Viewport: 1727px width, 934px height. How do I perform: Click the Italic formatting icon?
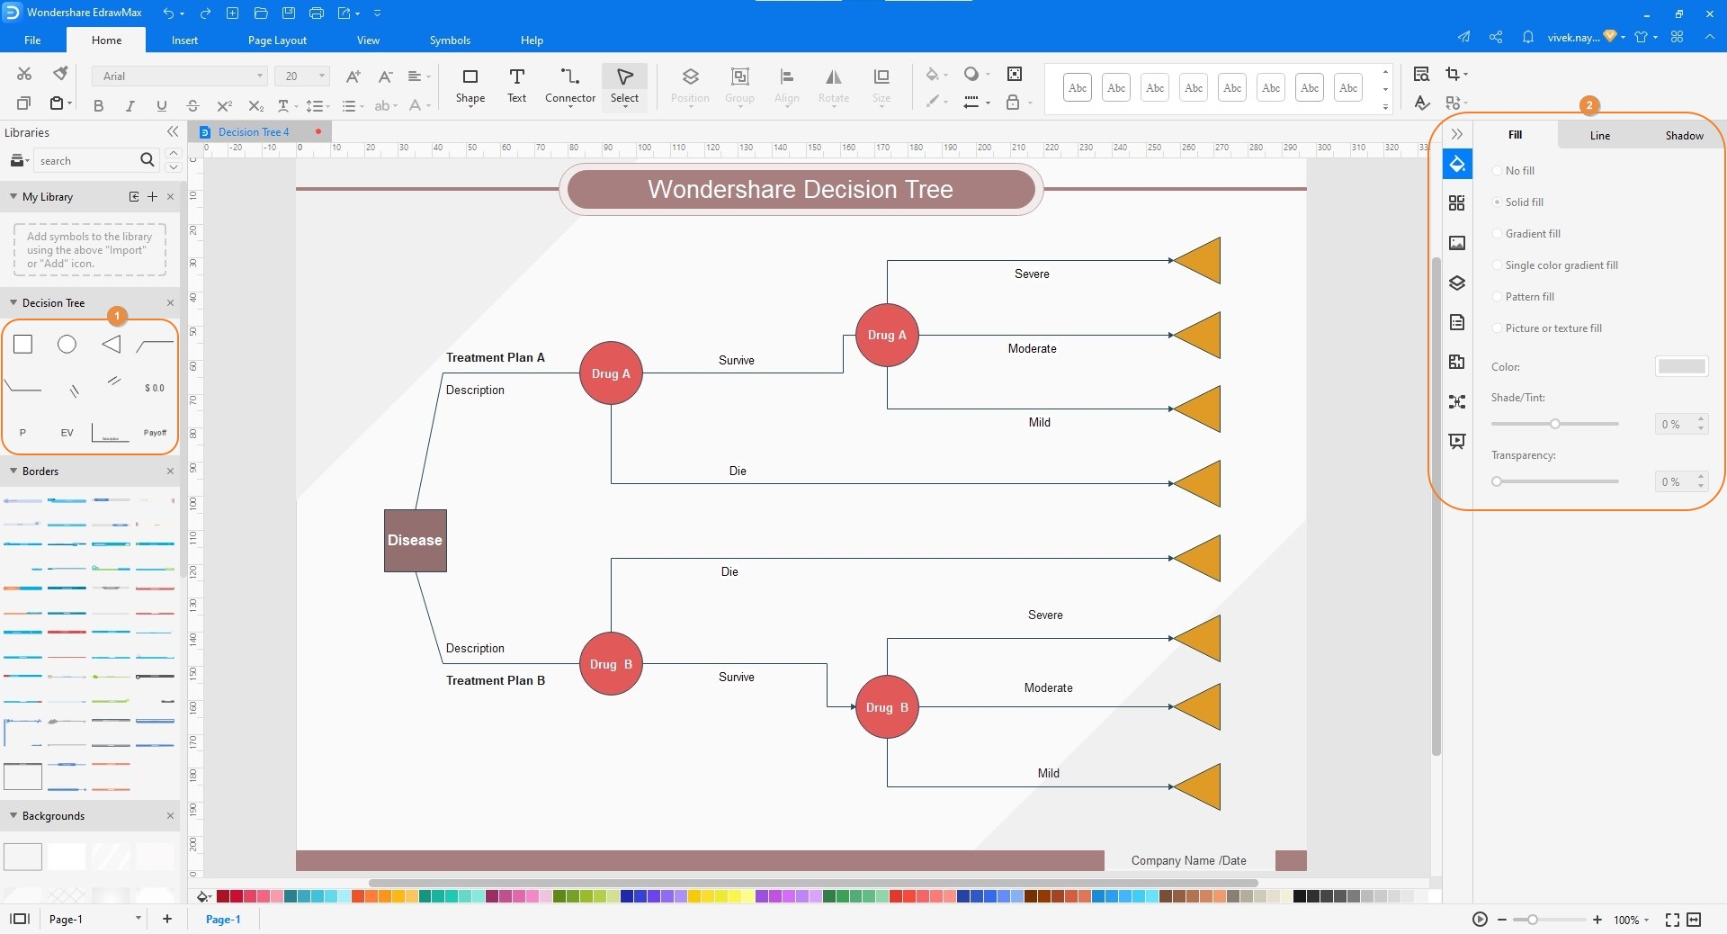(130, 106)
